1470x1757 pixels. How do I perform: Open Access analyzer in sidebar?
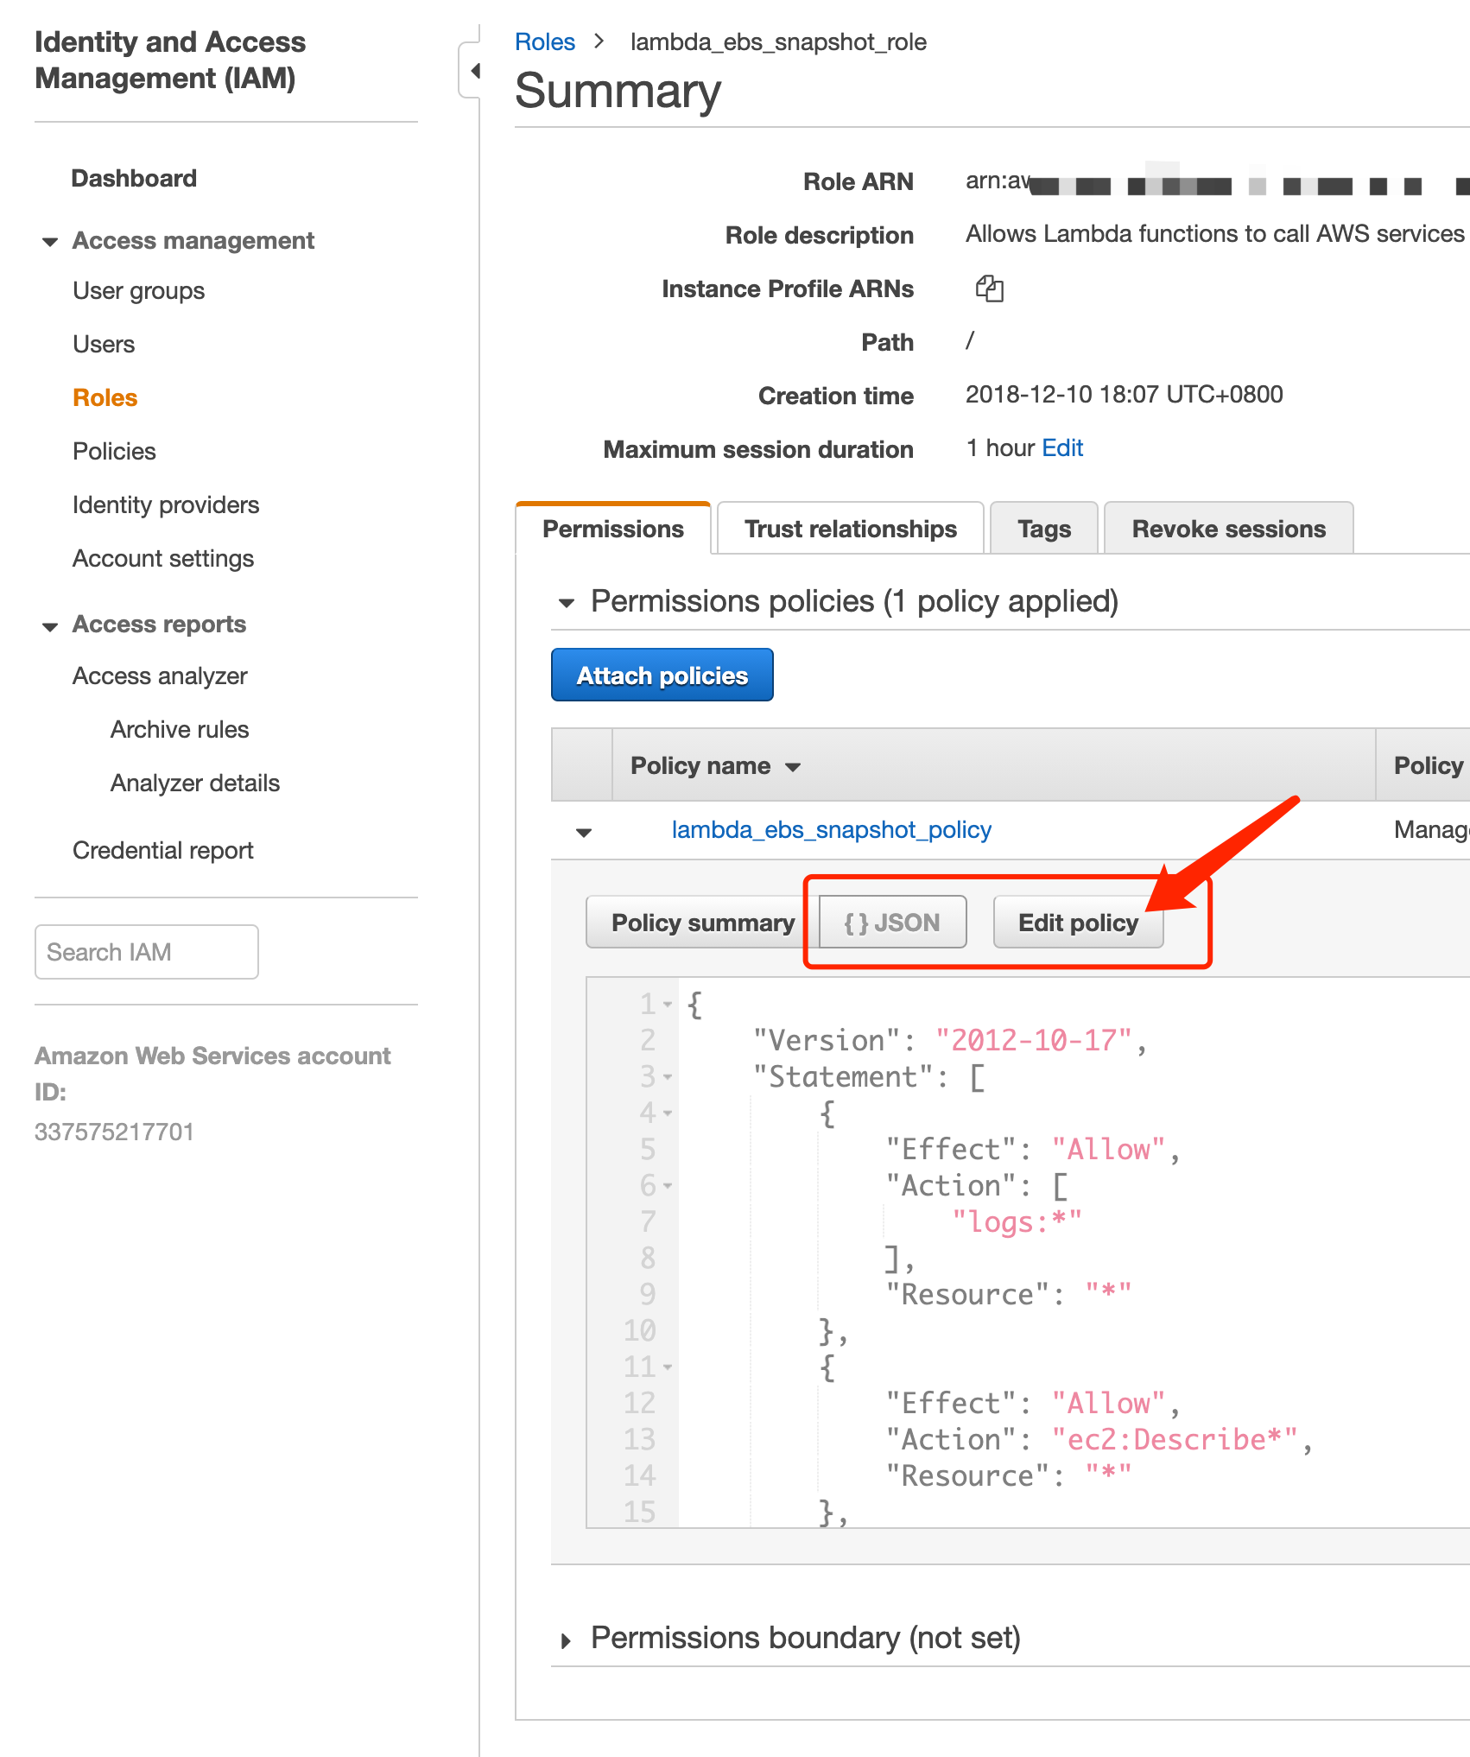click(160, 676)
